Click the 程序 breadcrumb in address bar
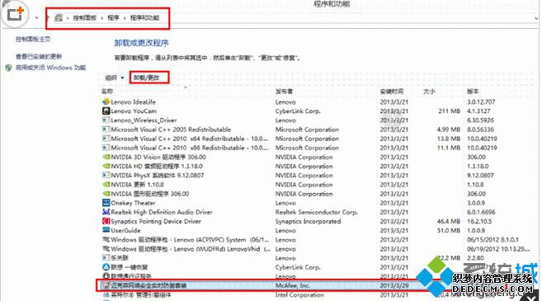Viewport: 542px width, 301px height. [x=113, y=17]
